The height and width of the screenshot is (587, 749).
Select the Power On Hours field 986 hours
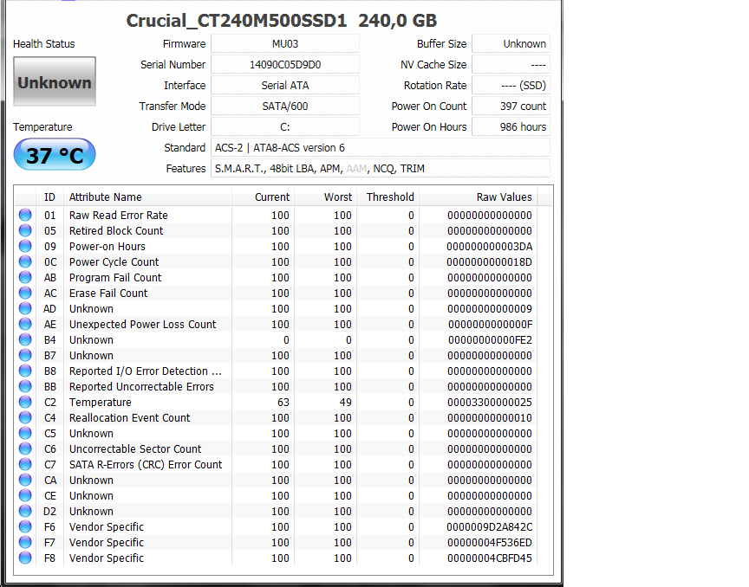point(511,127)
